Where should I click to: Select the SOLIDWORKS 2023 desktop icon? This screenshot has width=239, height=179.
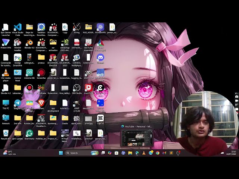(65, 60)
